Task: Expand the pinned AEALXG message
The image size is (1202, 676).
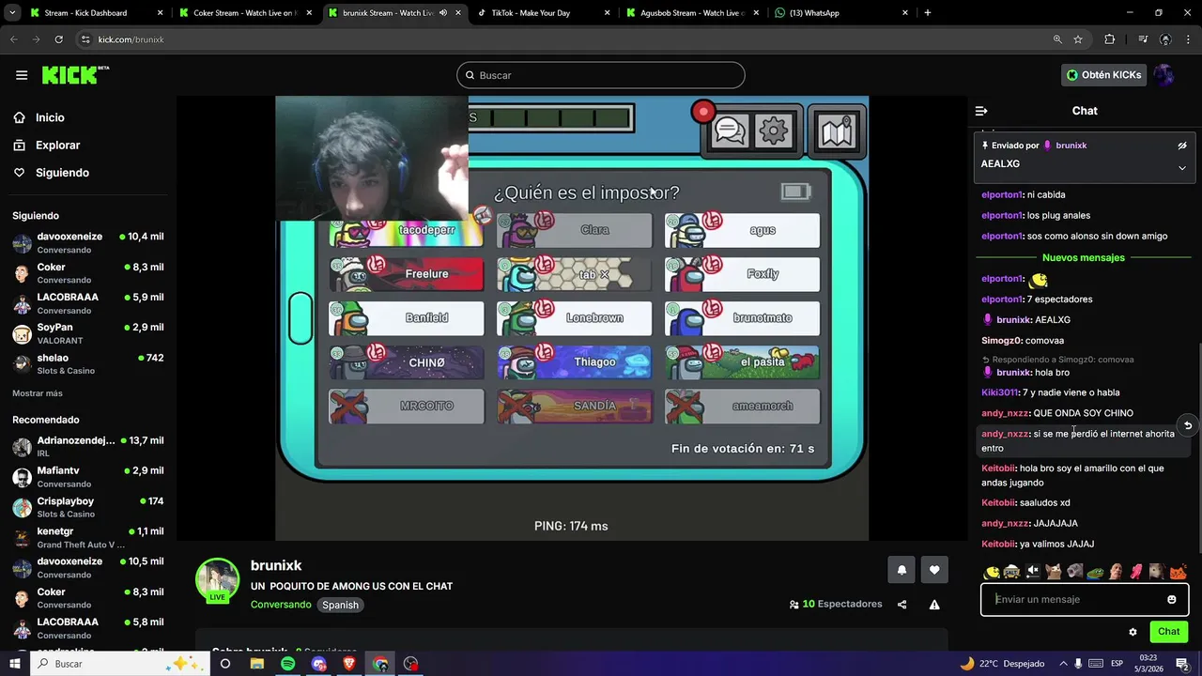Action: click(1182, 168)
